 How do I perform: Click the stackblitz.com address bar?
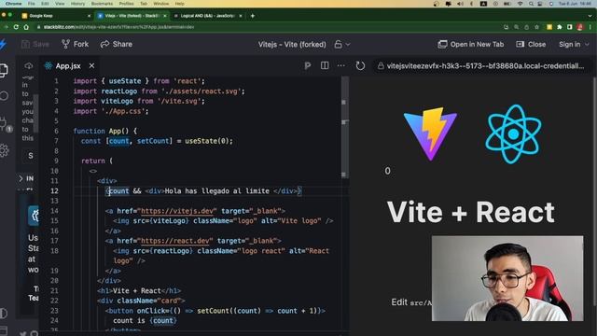click(267, 27)
